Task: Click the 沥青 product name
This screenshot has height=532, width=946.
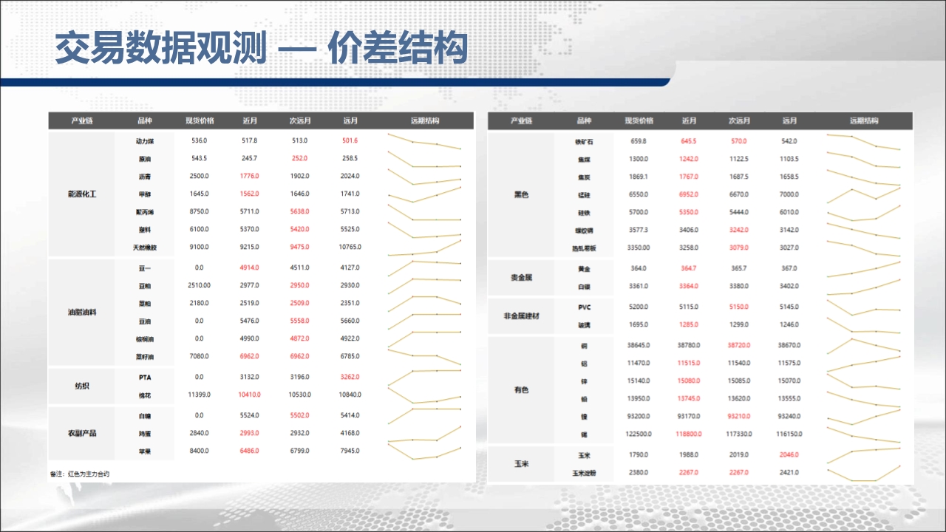Action: click(145, 176)
